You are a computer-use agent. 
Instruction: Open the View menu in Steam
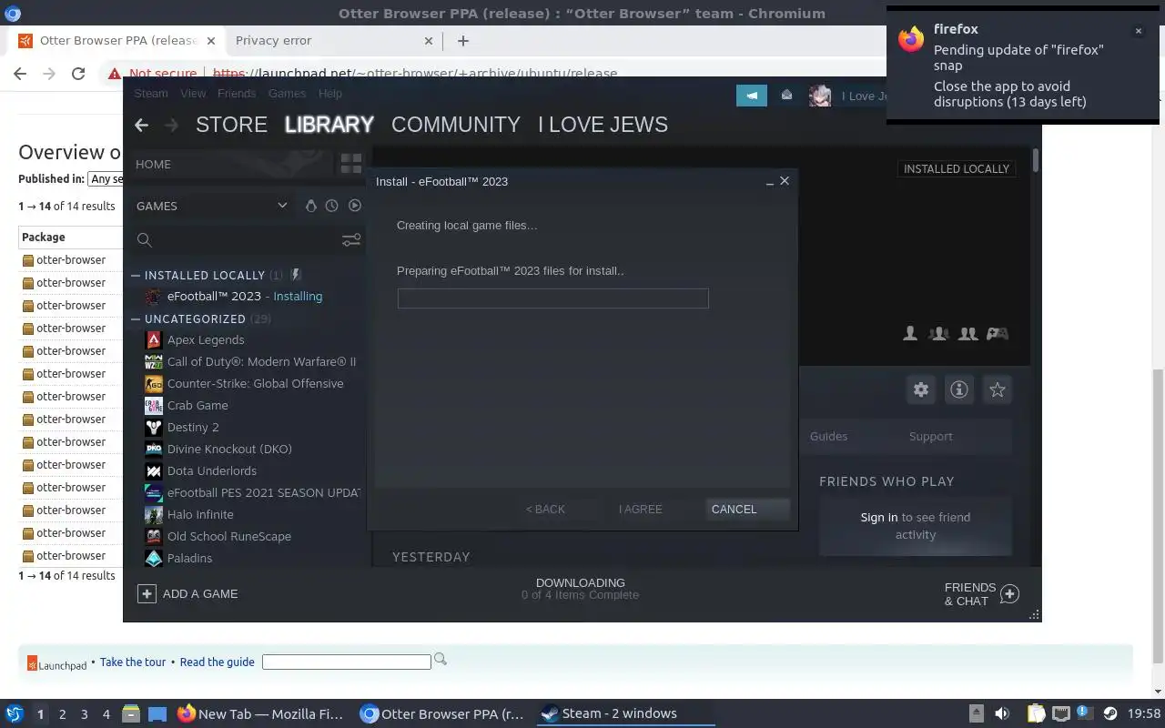[193, 94]
